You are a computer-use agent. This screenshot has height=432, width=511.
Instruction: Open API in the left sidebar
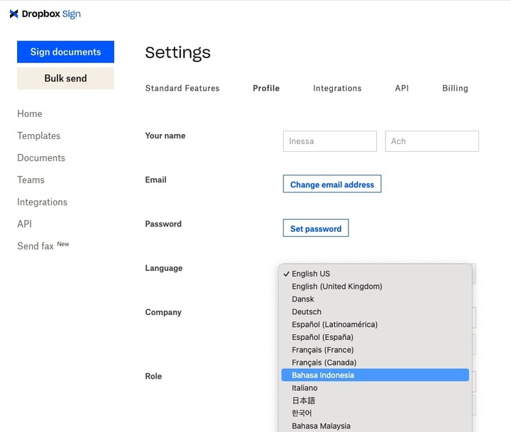(24, 224)
